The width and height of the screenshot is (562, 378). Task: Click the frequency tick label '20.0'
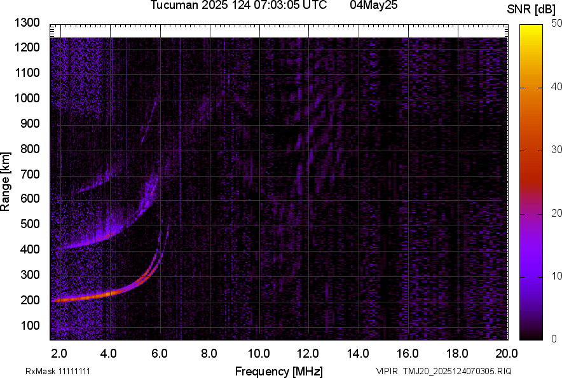point(507,354)
